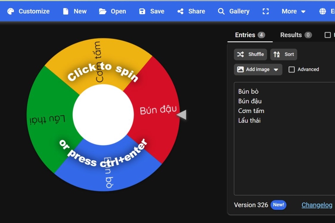Click the Bún đậu entry line
This screenshot has height=223, width=335.
pos(250,101)
